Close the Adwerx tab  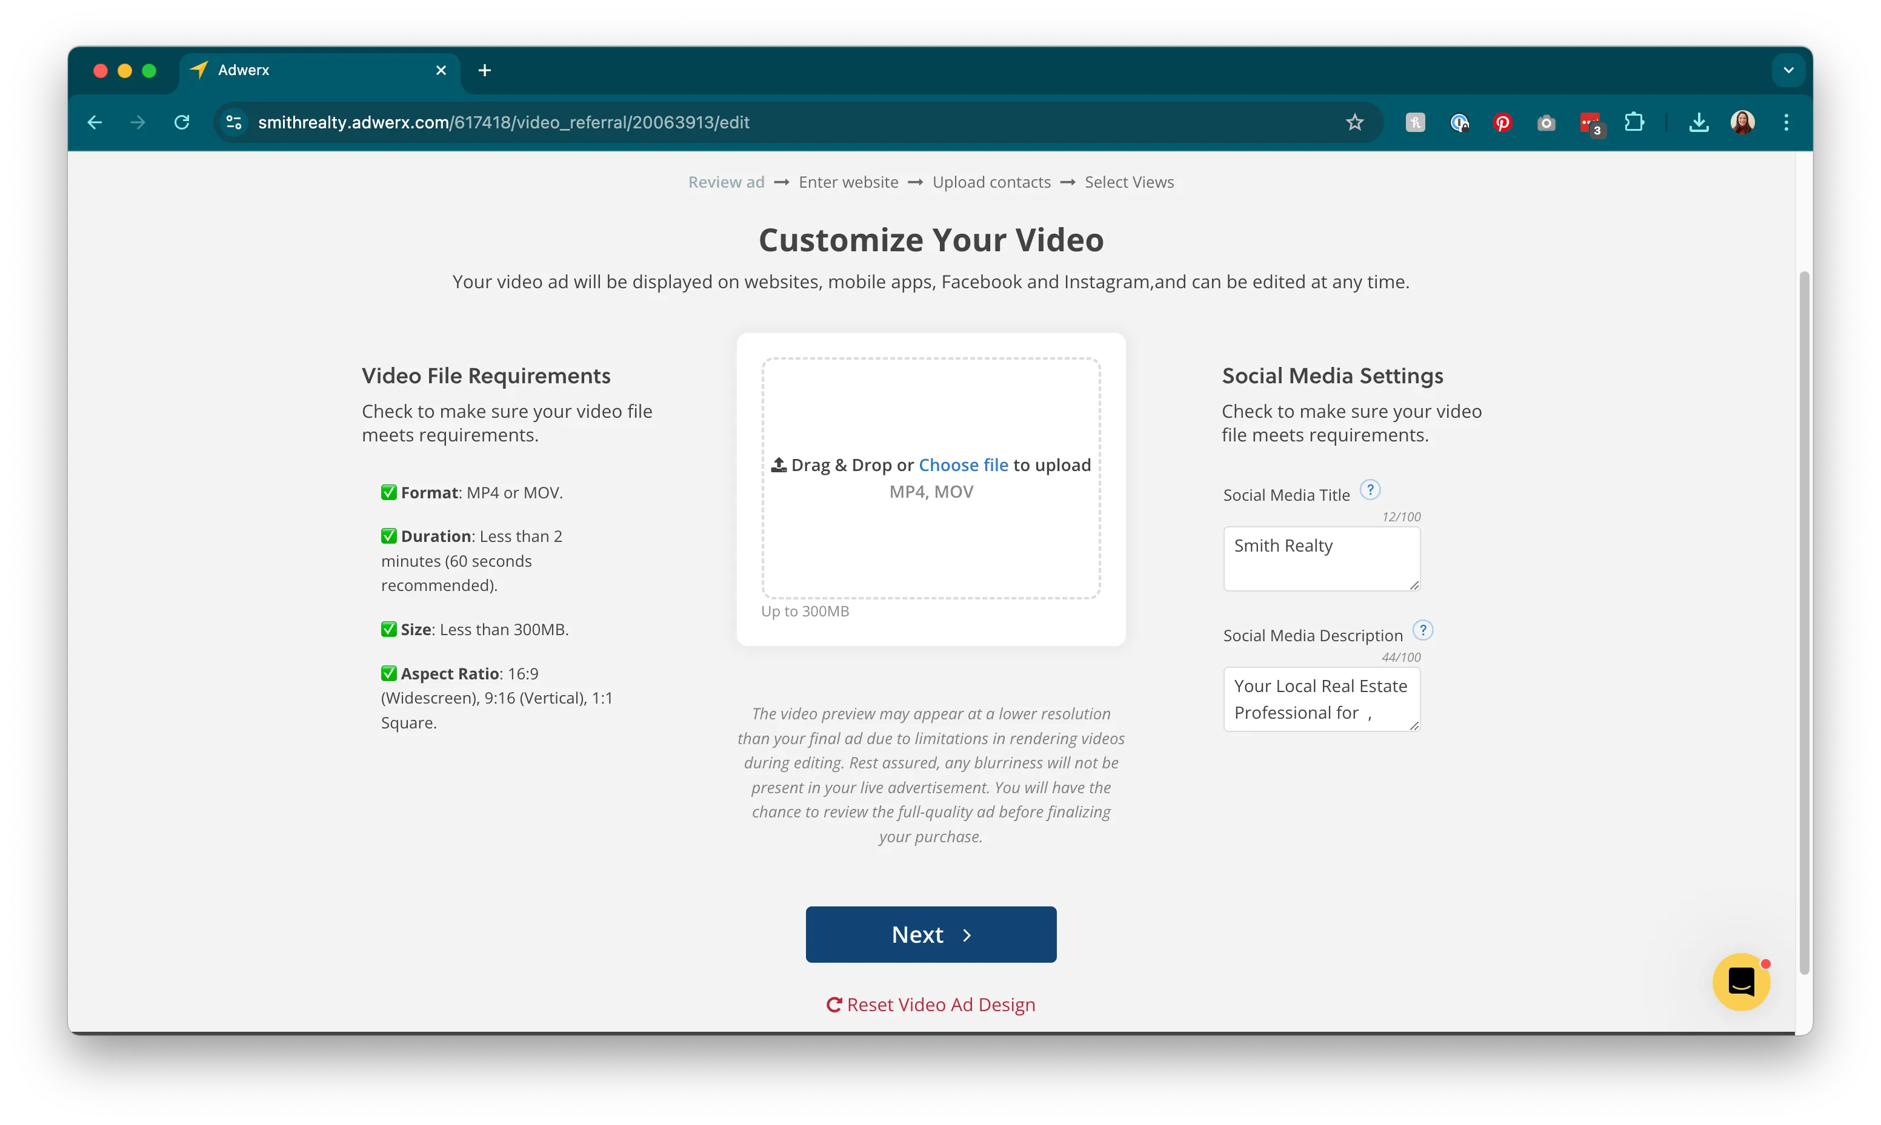coord(441,70)
